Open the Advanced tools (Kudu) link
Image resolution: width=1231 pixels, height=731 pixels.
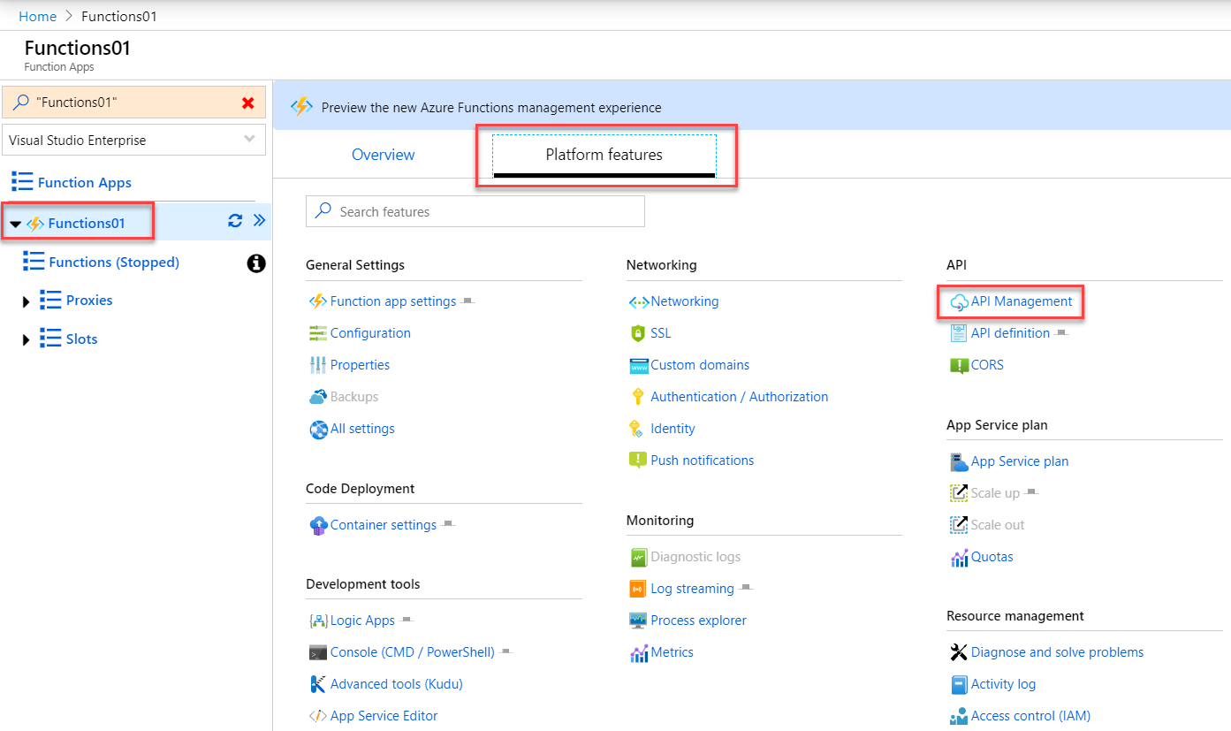396,684
